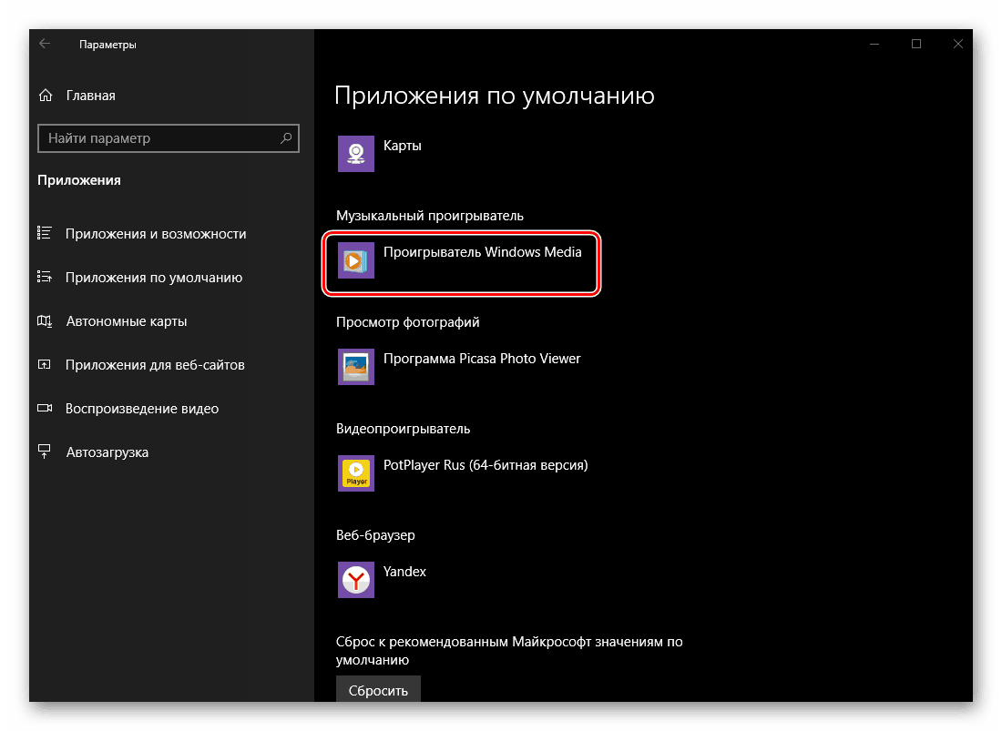1002x731 pixels.
Task: Click the offline maps (Автономные карты) icon
Action: (x=45, y=320)
